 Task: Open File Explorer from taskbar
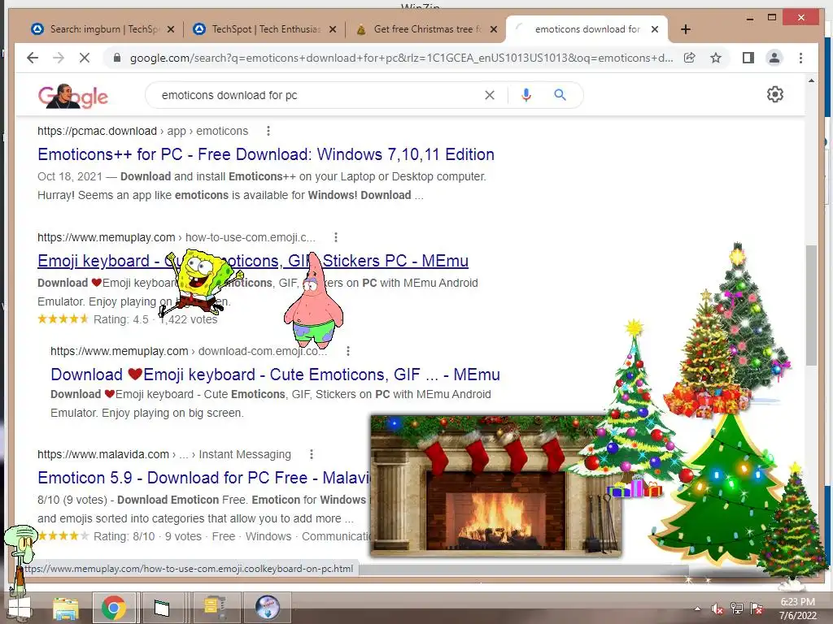(65, 608)
